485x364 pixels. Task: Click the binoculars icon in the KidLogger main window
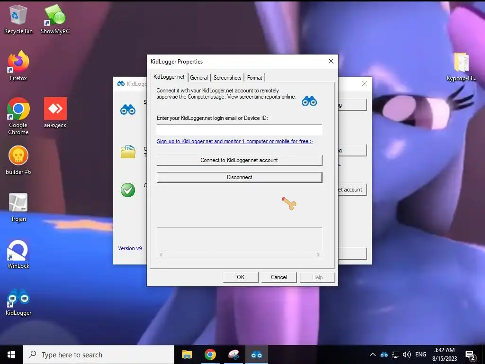pos(128,109)
